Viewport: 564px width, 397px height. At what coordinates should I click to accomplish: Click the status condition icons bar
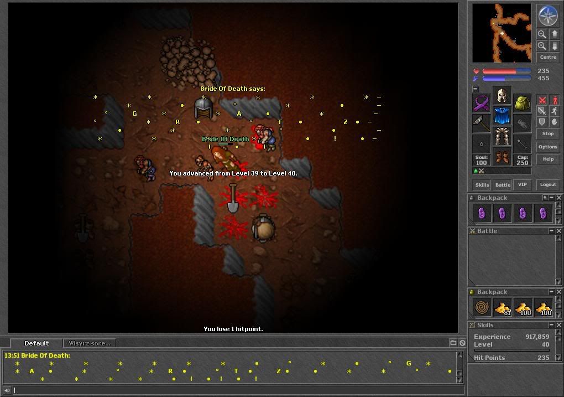click(x=502, y=171)
